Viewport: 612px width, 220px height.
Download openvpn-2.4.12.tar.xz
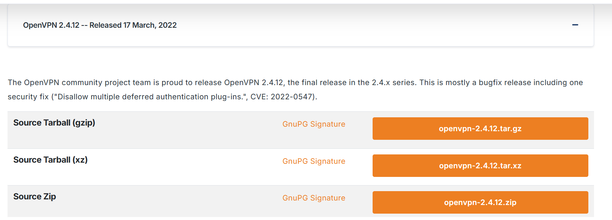coord(480,166)
